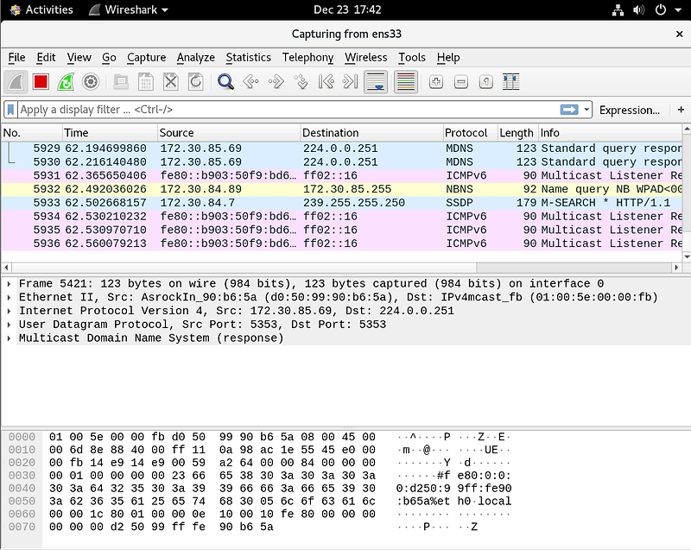The width and height of the screenshot is (691, 550).
Task: Restart the current capture with green fin icon
Action: point(66,82)
